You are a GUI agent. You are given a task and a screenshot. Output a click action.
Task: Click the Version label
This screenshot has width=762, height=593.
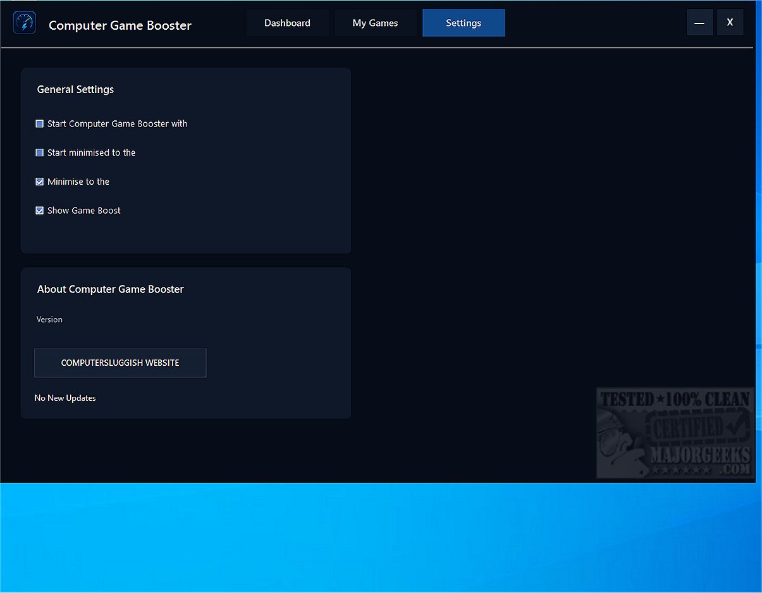49,320
